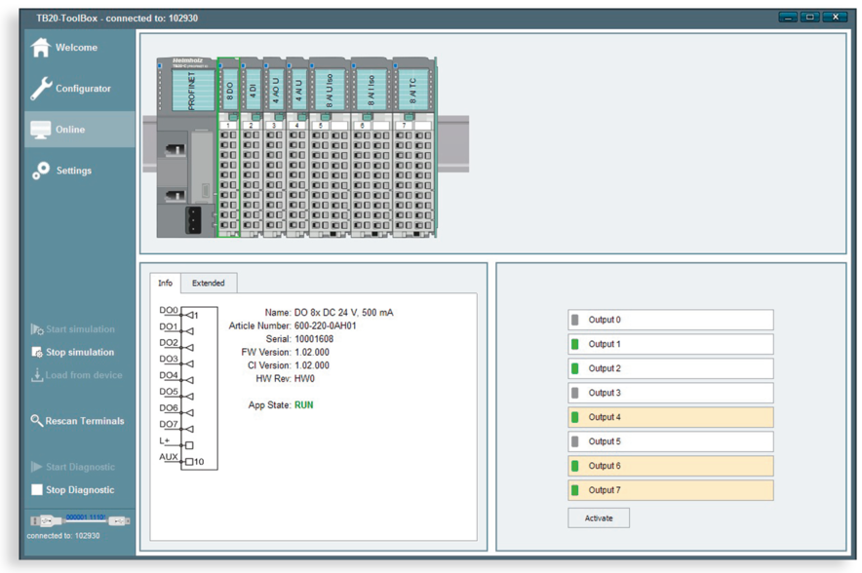
Task: Click the Welcome house icon
Action: tap(41, 47)
